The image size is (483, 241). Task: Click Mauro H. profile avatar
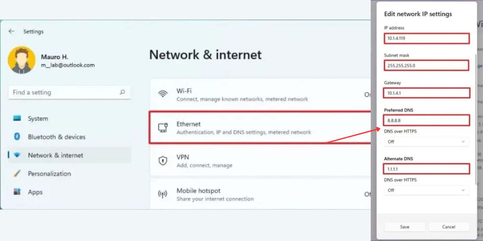coord(21,60)
